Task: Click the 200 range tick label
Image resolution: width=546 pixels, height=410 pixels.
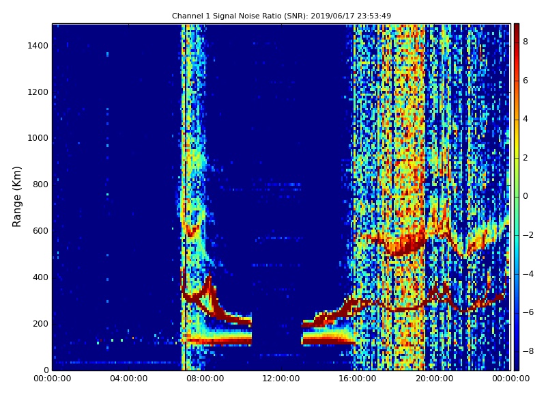Action: pos(40,323)
